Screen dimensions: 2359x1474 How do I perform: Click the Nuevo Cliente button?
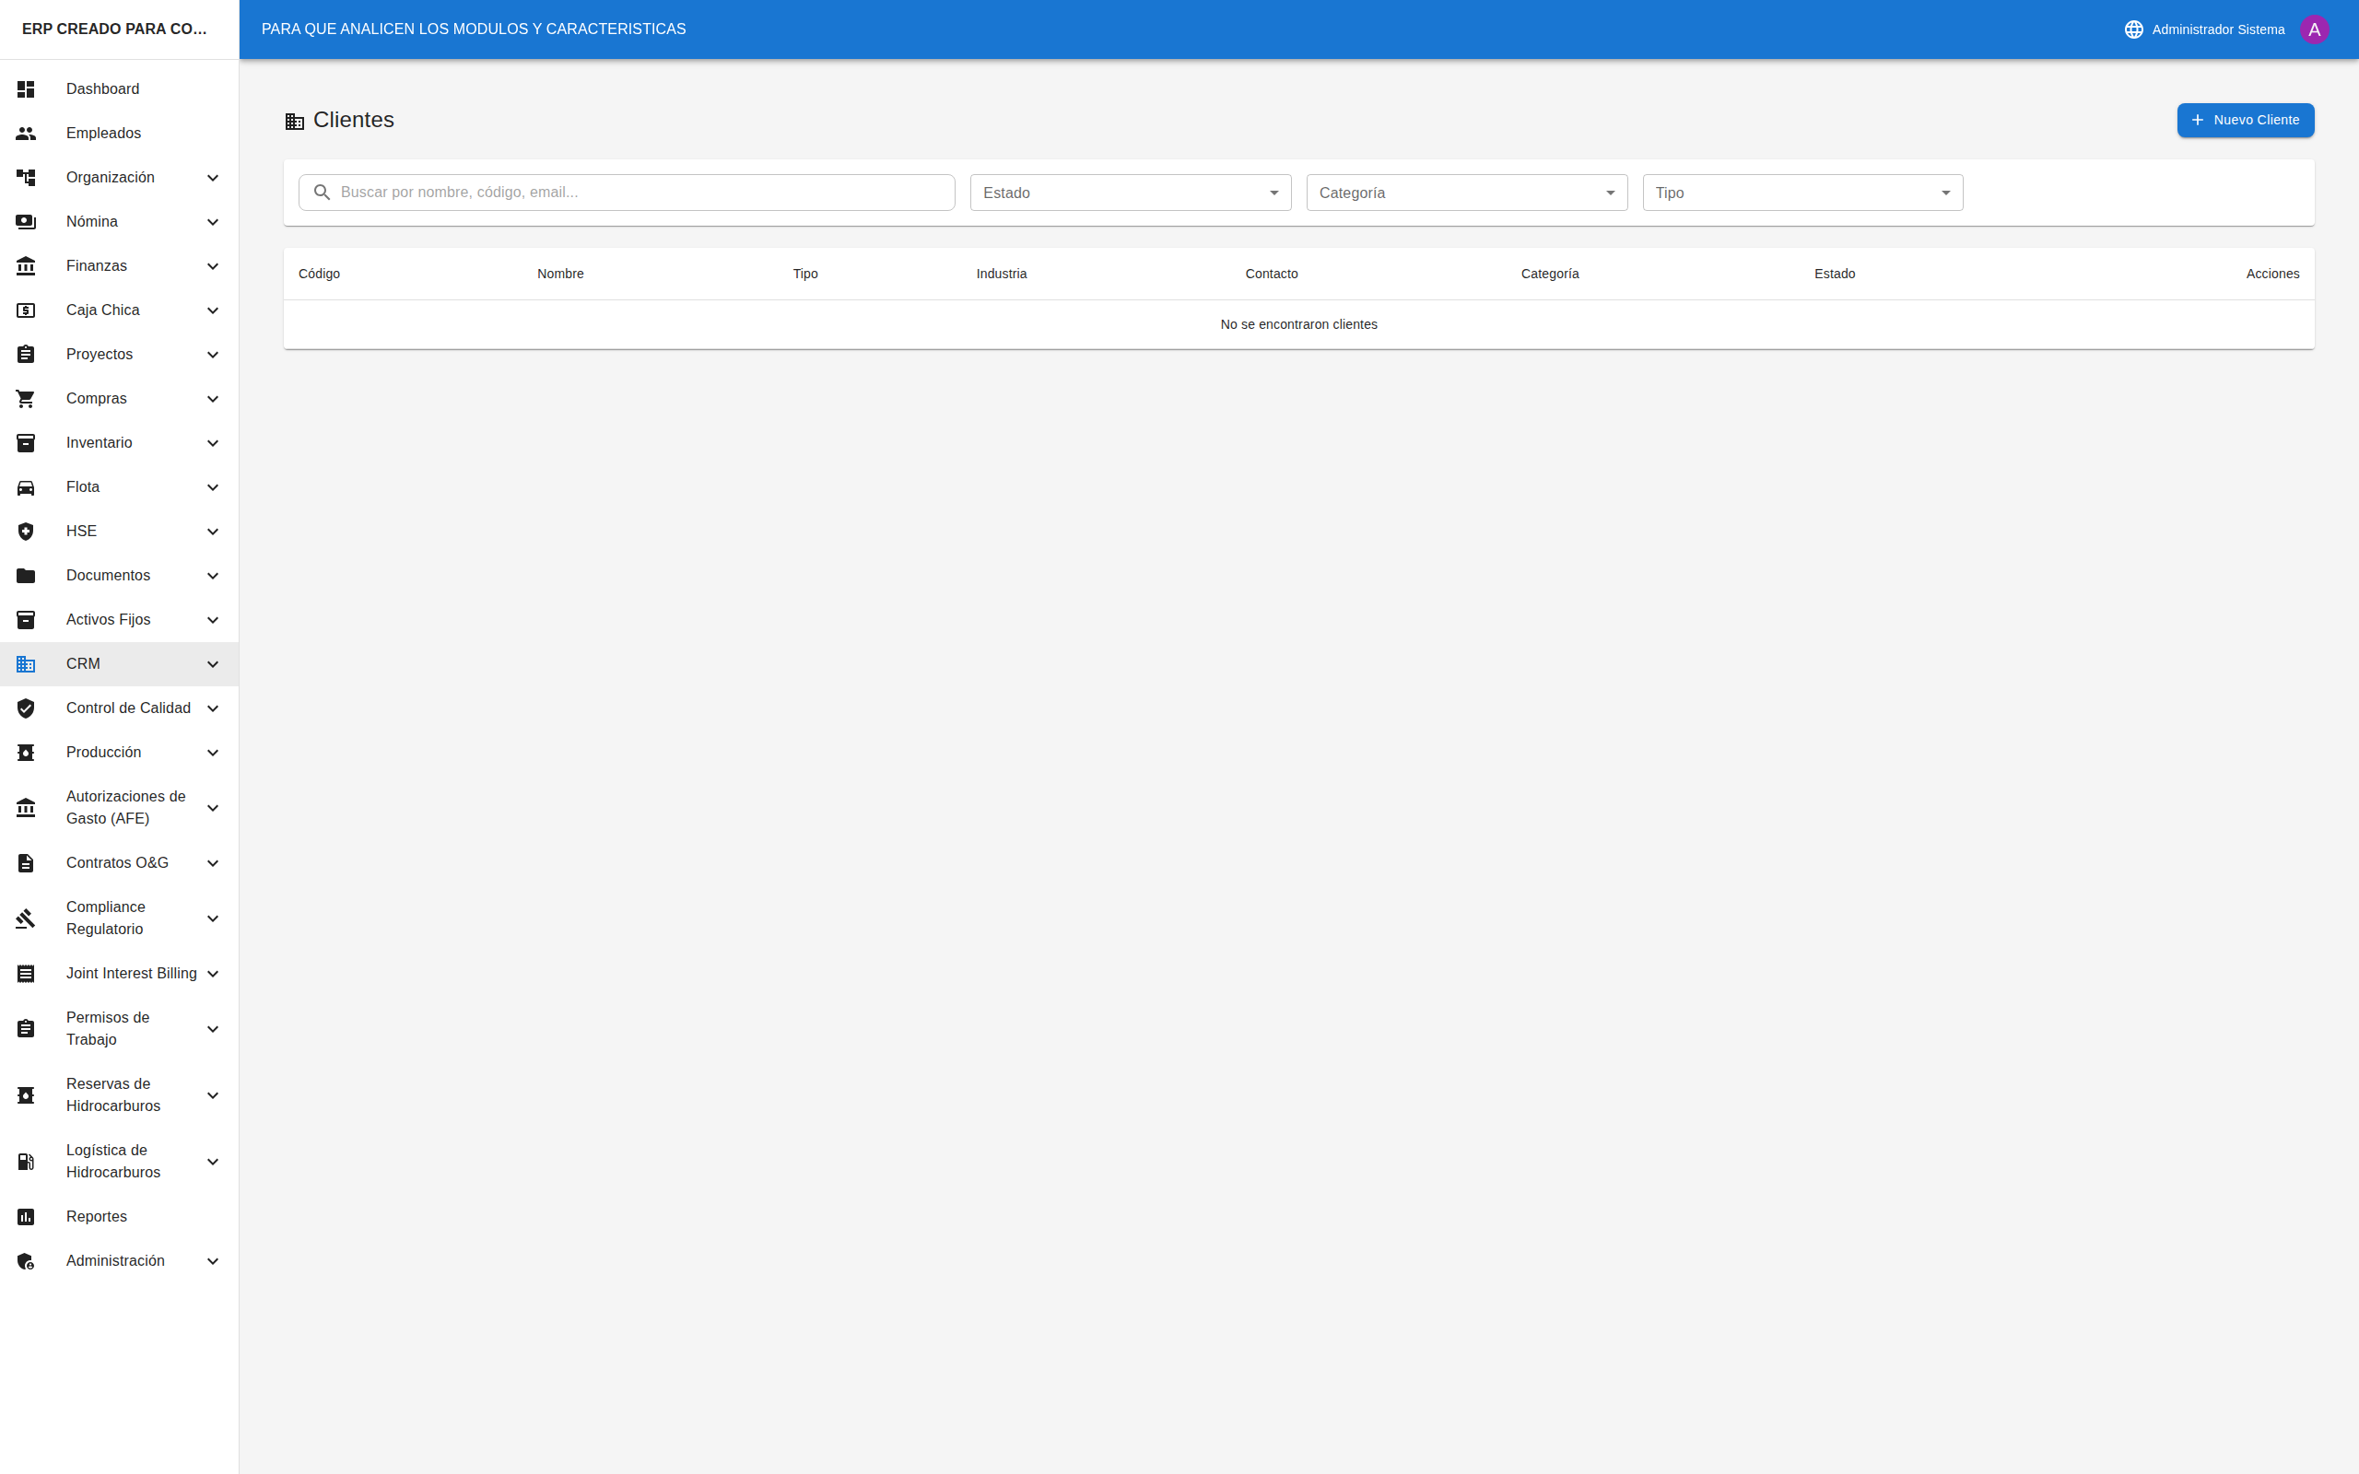coord(2245,120)
